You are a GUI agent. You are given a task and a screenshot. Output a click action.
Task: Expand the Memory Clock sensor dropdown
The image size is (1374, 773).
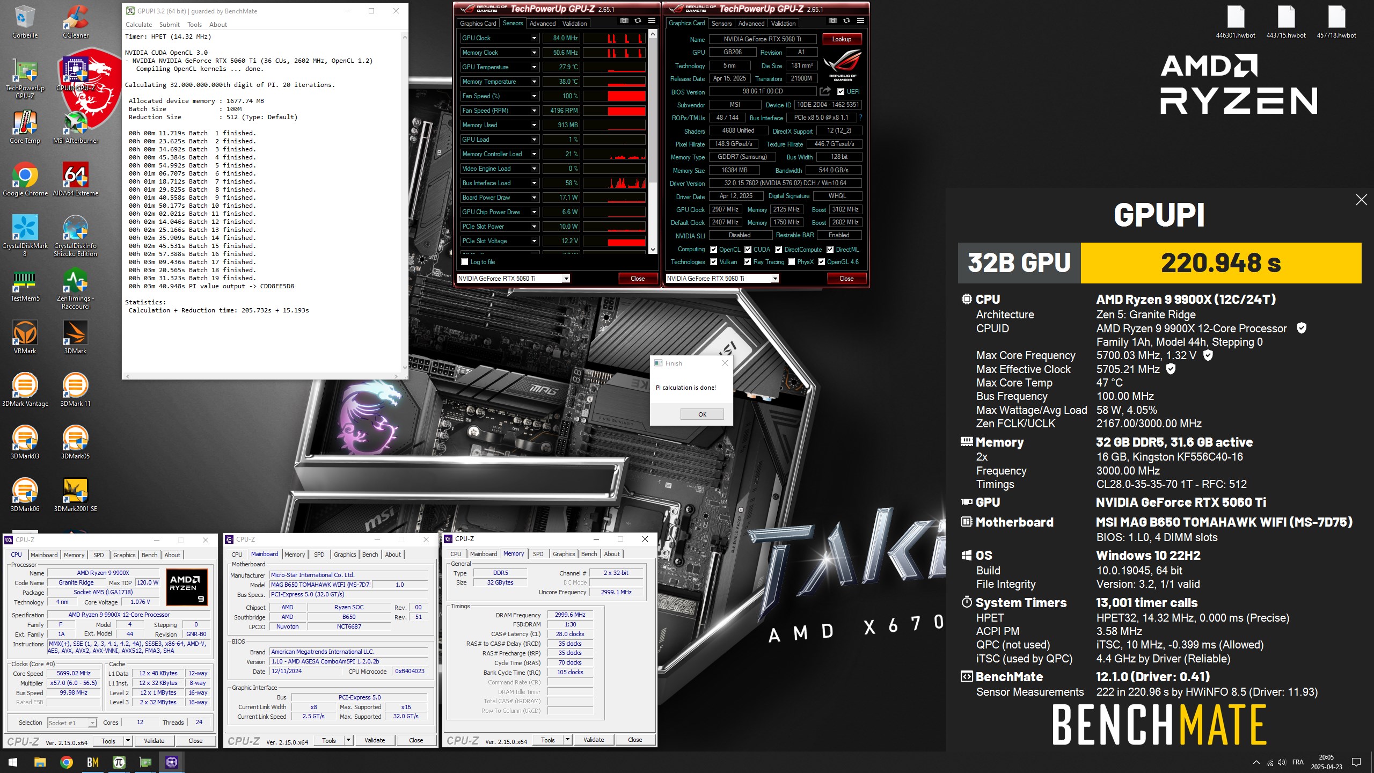[x=534, y=53]
